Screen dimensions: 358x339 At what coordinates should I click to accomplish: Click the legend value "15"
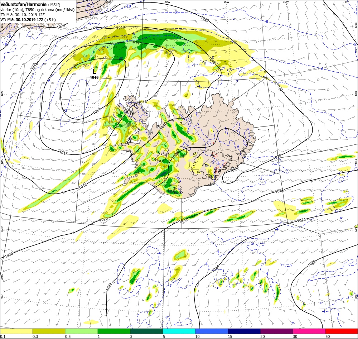pyautogui.click(x=230, y=336)
